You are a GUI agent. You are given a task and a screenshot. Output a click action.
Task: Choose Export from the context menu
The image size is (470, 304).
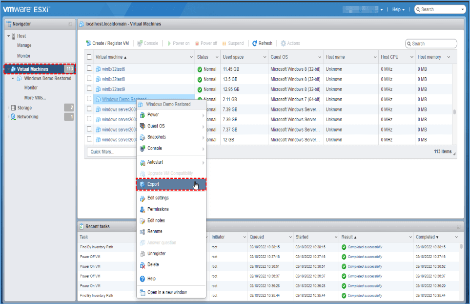tap(153, 185)
